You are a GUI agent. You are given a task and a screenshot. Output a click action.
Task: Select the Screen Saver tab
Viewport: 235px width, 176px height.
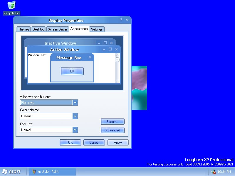[x=58, y=29]
